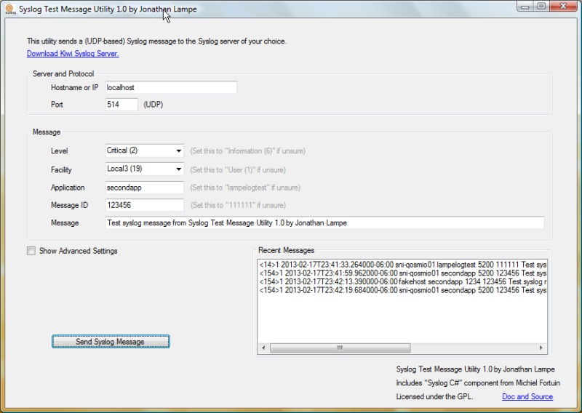Click the horizontal scrollbar thumb in Recent Messages

[x=340, y=348]
